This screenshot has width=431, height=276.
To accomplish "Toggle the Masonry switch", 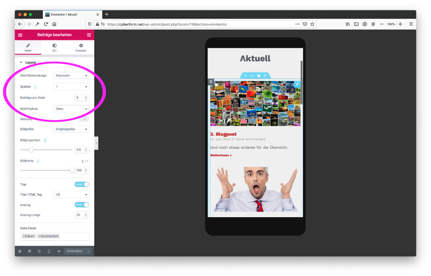I will click(82, 119).
